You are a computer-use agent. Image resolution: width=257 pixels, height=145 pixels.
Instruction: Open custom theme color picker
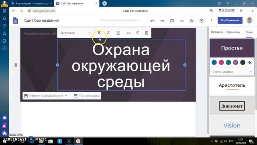250,62
